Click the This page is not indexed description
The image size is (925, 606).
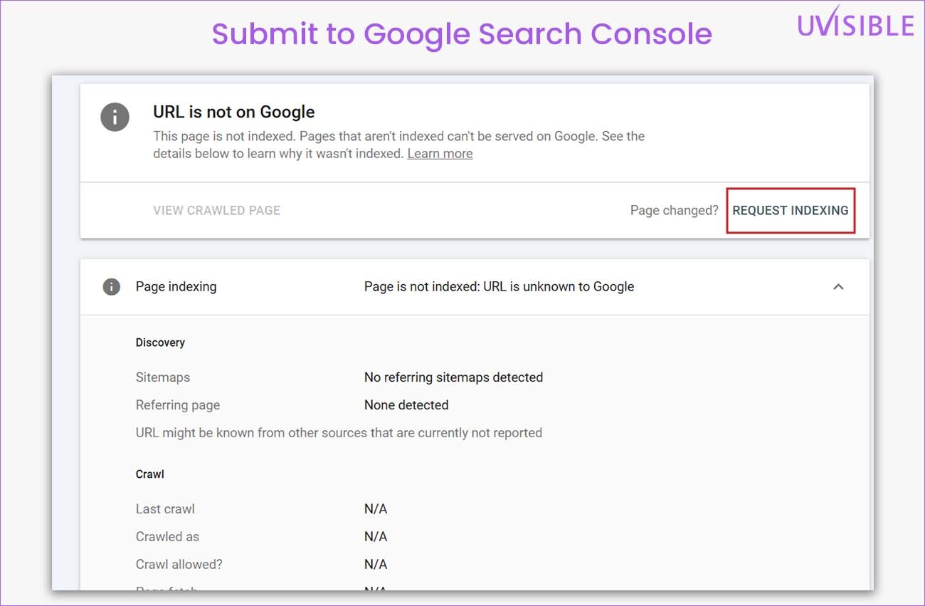pos(399,145)
